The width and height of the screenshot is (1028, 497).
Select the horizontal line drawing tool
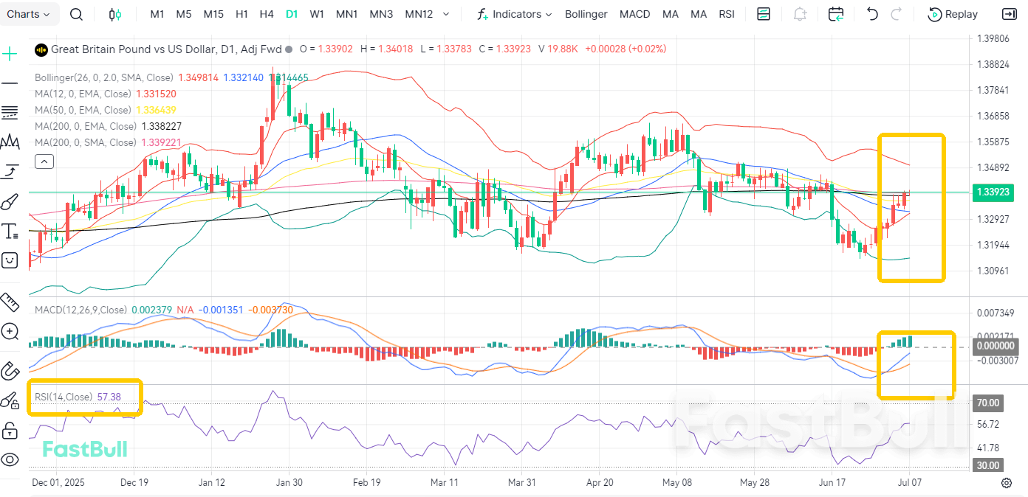tap(10, 83)
